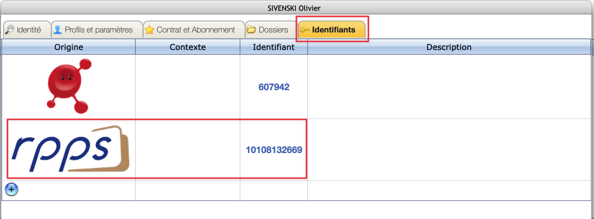Click the RPPS origin logo
The height and width of the screenshot is (219, 594).
click(70, 149)
